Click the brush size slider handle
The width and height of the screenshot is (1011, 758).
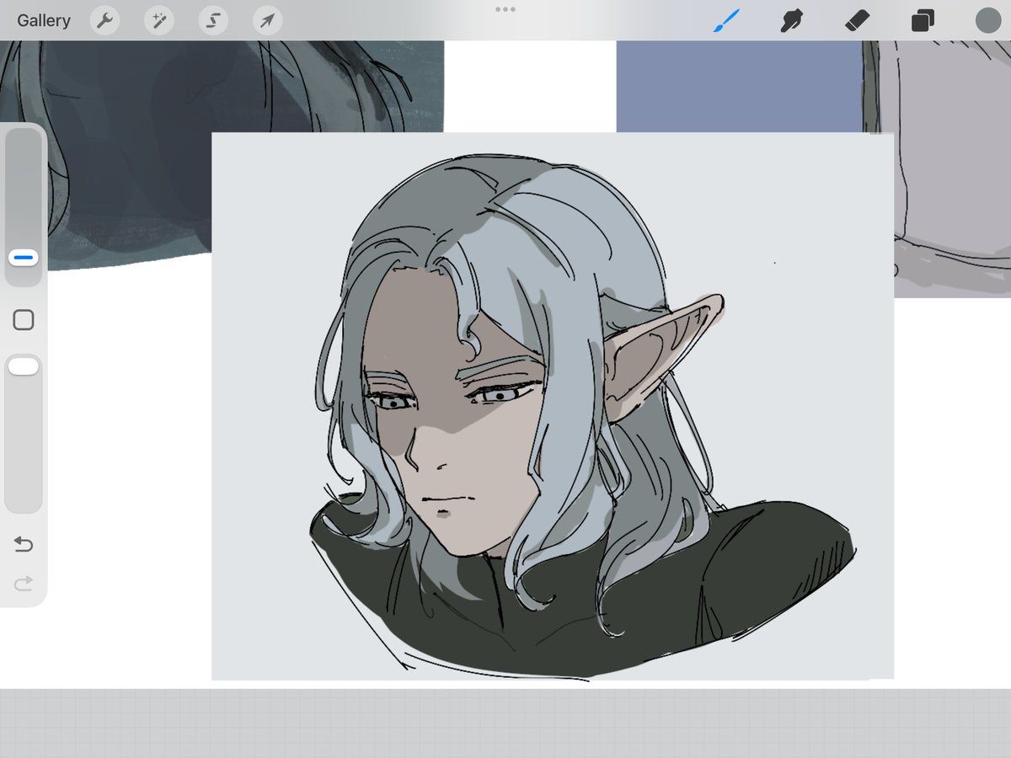tap(24, 258)
